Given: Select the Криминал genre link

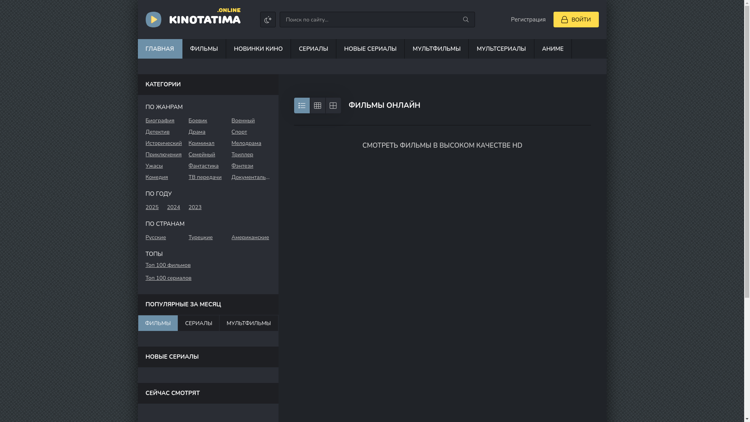Looking at the screenshot, I should [x=201, y=143].
